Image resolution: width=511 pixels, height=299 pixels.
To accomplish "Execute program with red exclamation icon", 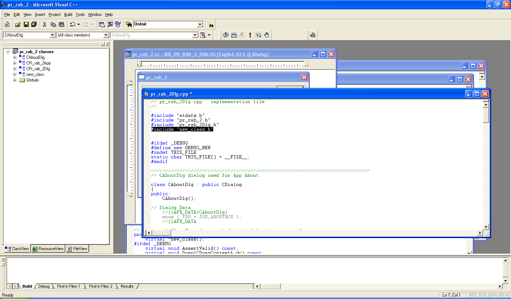I will (x=250, y=35).
